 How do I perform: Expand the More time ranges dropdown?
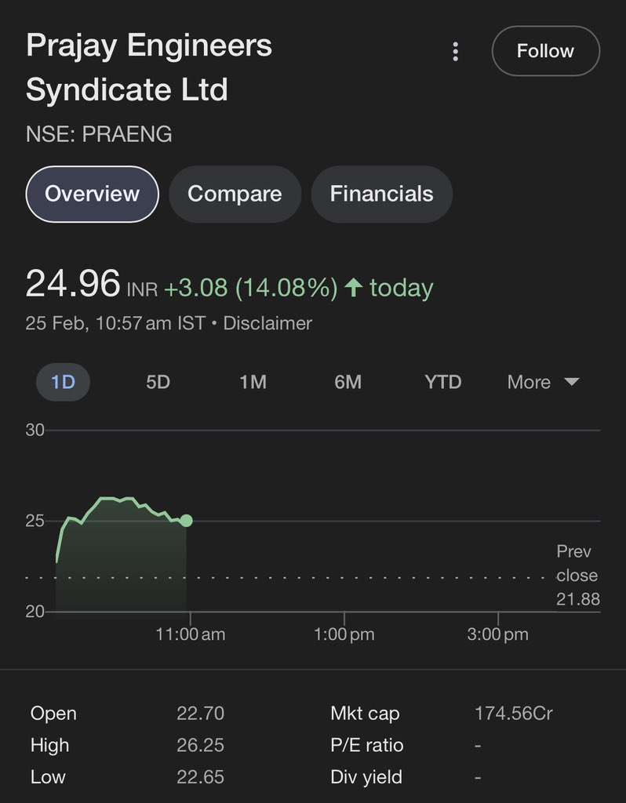(543, 382)
